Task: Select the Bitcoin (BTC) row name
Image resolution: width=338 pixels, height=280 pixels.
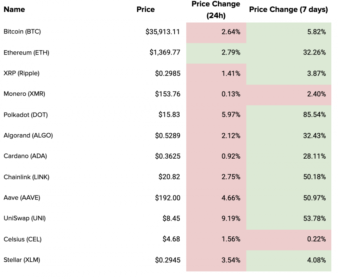Action: coord(22,32)
